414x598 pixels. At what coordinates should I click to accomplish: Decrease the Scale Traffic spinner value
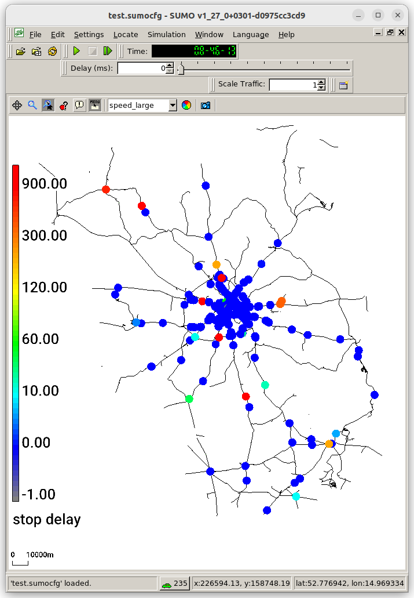[x=322, y=88]
